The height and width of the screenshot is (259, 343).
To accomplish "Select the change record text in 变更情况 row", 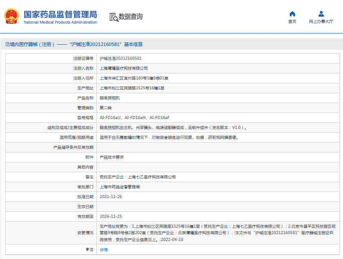I will click(x=218, y=233).
